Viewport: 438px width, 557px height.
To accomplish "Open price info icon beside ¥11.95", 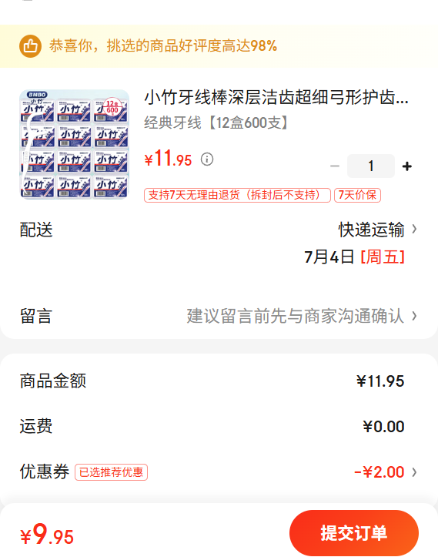I will click(x=207, y=159).
